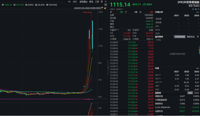Click the 金额 350.05亿 row
The height and width of the screenshot is (116, 200).
click(x=131, y=15)
